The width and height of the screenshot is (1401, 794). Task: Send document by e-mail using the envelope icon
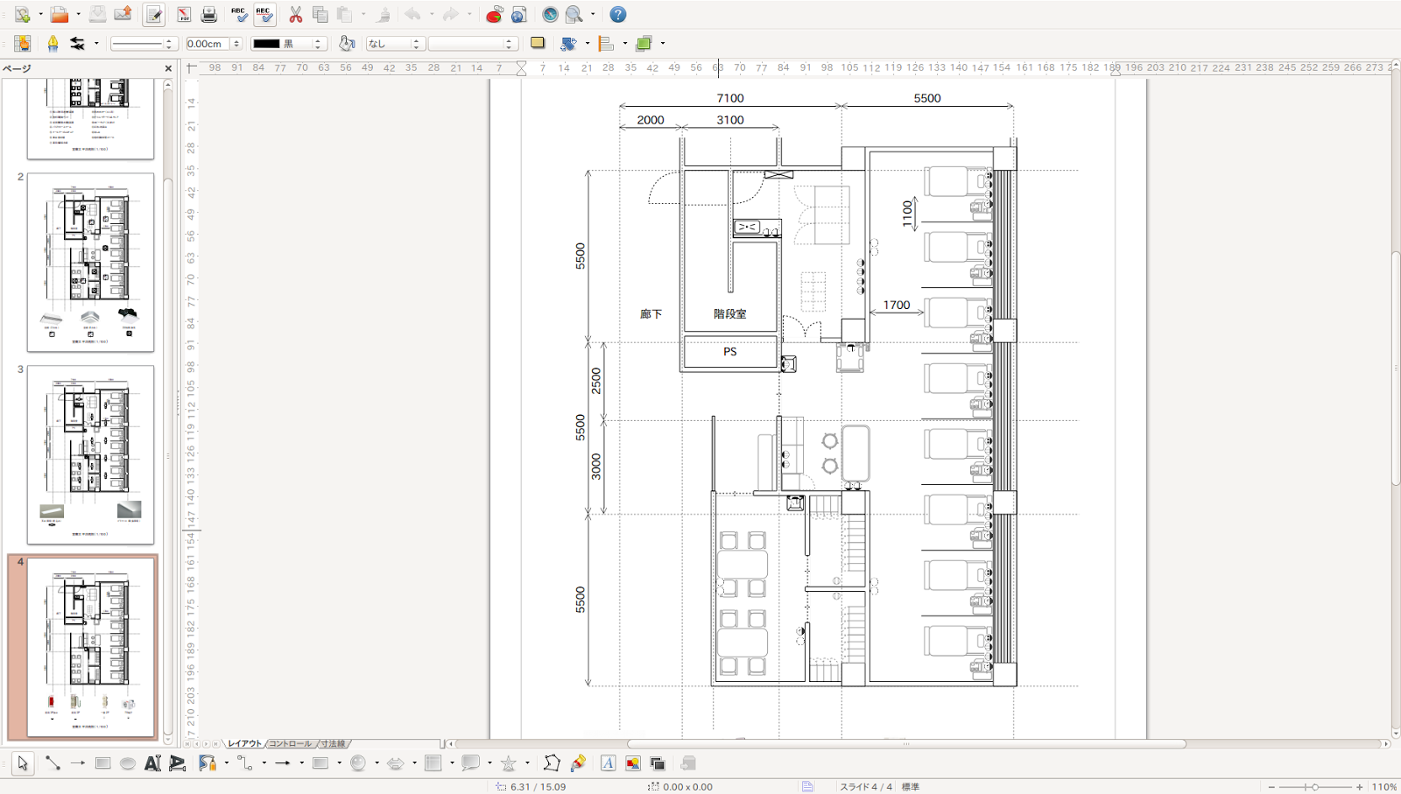123,15
